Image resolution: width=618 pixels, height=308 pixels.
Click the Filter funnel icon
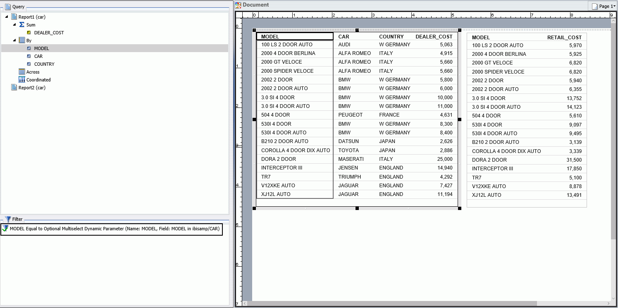(7, 219)
